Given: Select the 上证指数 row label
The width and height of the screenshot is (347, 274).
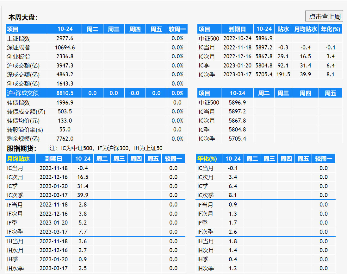Looking at the screenshot, I should (x=18, y=38).
